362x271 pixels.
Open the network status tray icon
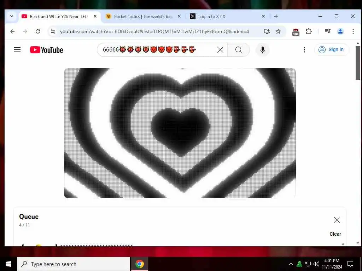(x=308, y=264)
